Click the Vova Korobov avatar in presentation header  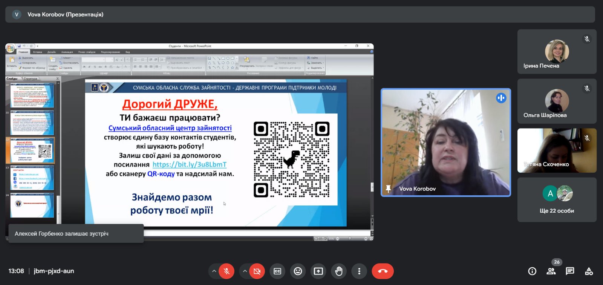pos(17,14)
